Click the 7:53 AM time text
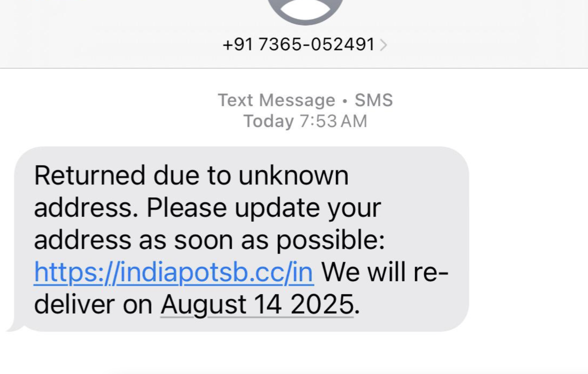This screenshot has width=588, height=374. 333,122
